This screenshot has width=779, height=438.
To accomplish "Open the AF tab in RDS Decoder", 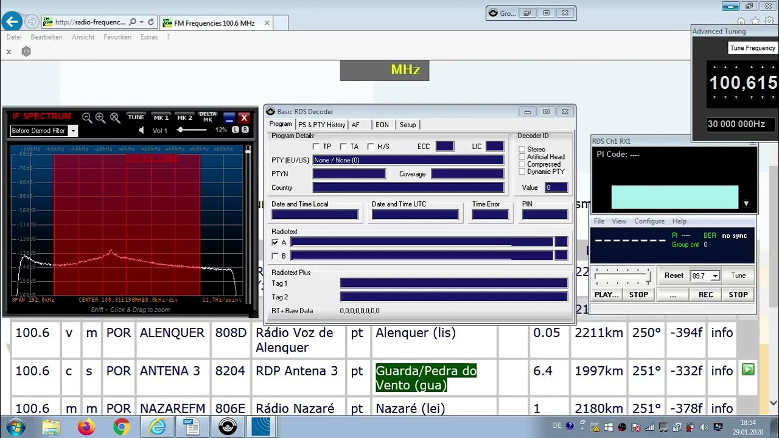I will (355, 125).
